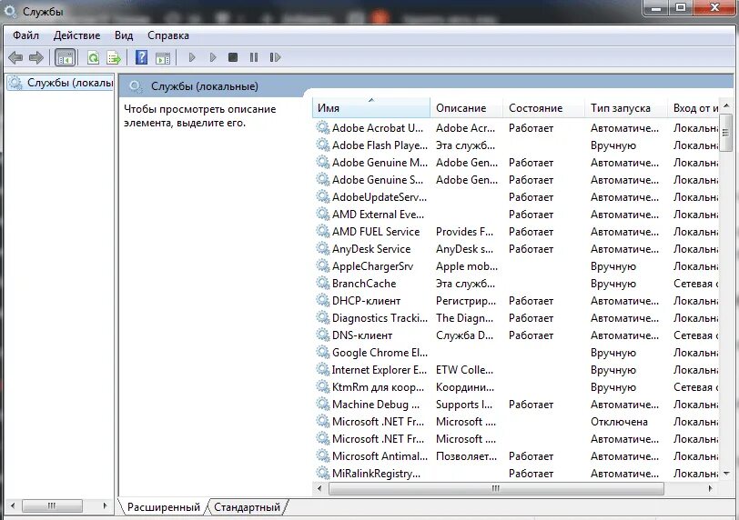This screenshot has width=739, height=520.
Task: Click the tree pane scroll-left arrow
Action: pos(12,505)
